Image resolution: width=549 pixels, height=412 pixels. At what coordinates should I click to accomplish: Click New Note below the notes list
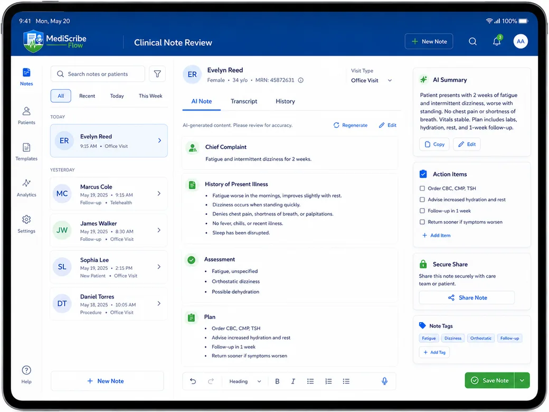[x=107, y=381]
